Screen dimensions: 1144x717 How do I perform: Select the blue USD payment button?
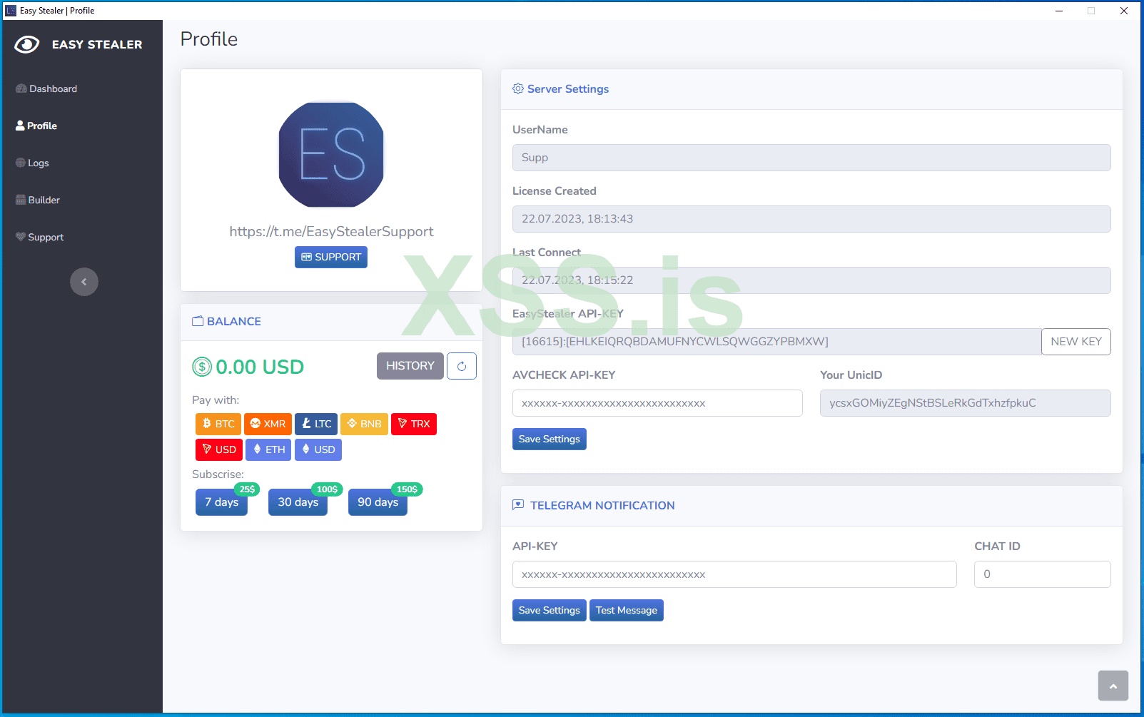(x=318, y=449)
